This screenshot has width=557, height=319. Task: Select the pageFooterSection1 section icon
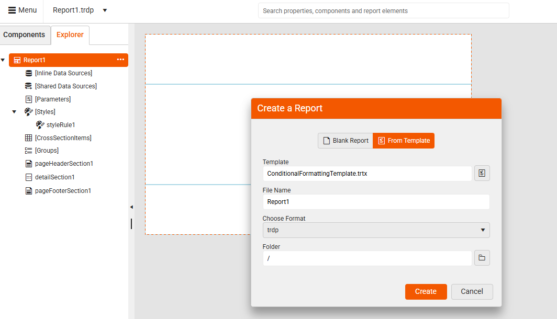tap(28, 190)
